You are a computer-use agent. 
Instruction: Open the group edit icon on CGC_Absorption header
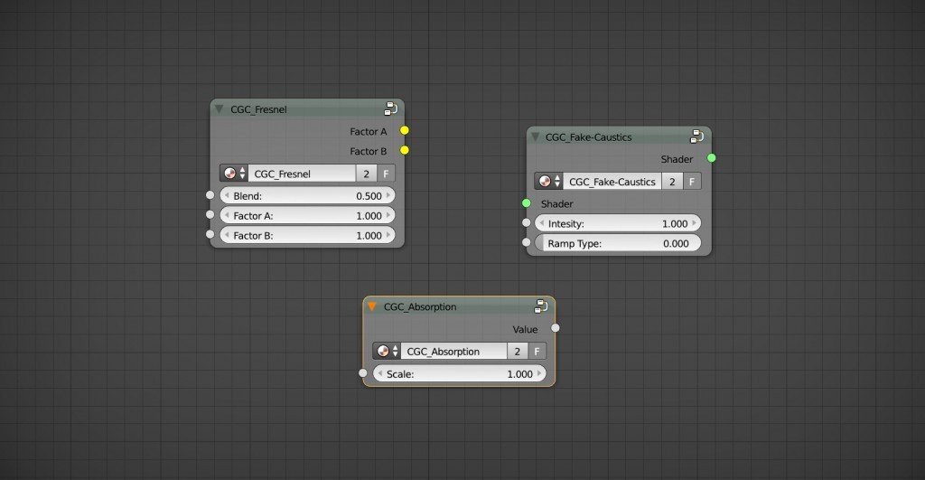(x=541, y=306)
